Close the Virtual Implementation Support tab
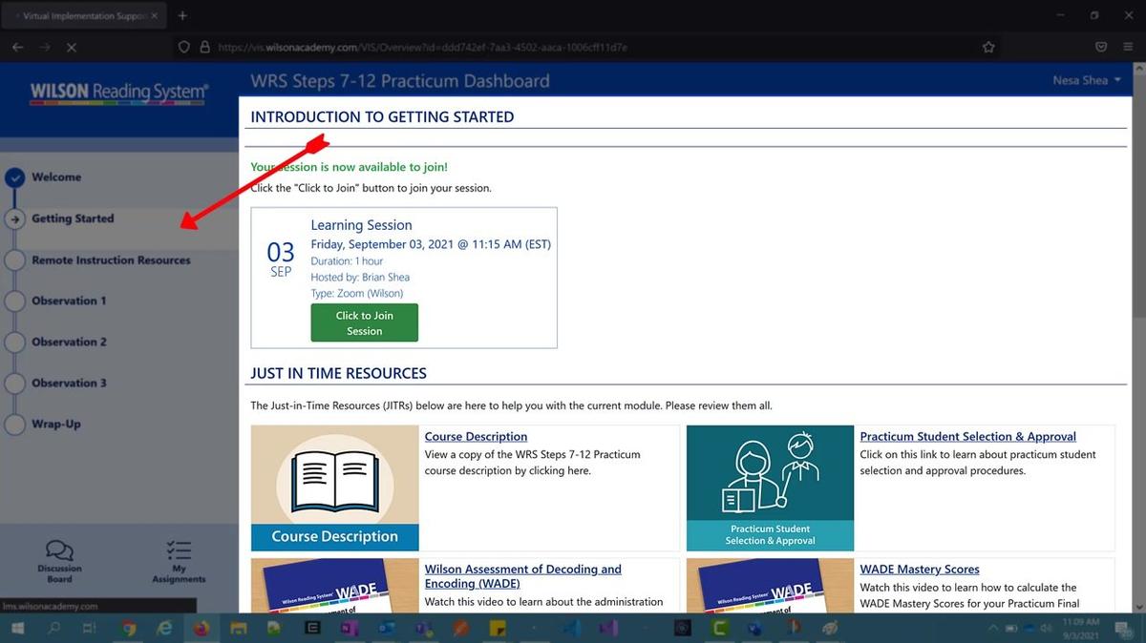1146x643 pixels. [x=155, y=15]
